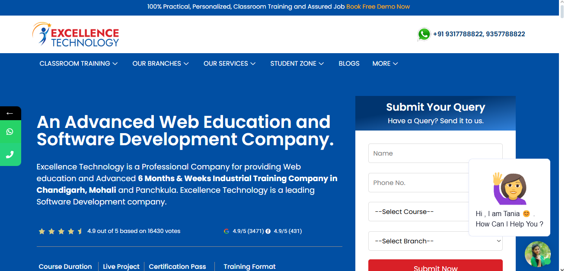Open the Select Branch dropdown
The image size is (565, 271).
coord(435,241)
